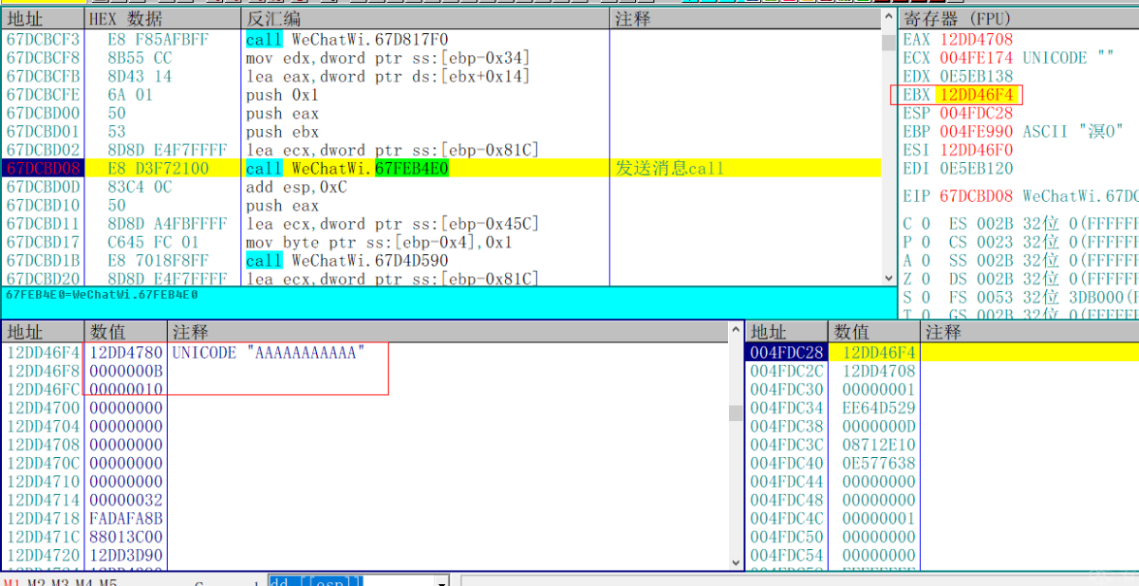Select the 'call WeChatWi.67D817F0' instruction
Viewport: 1139px width, 586px height.
[347, 40]
